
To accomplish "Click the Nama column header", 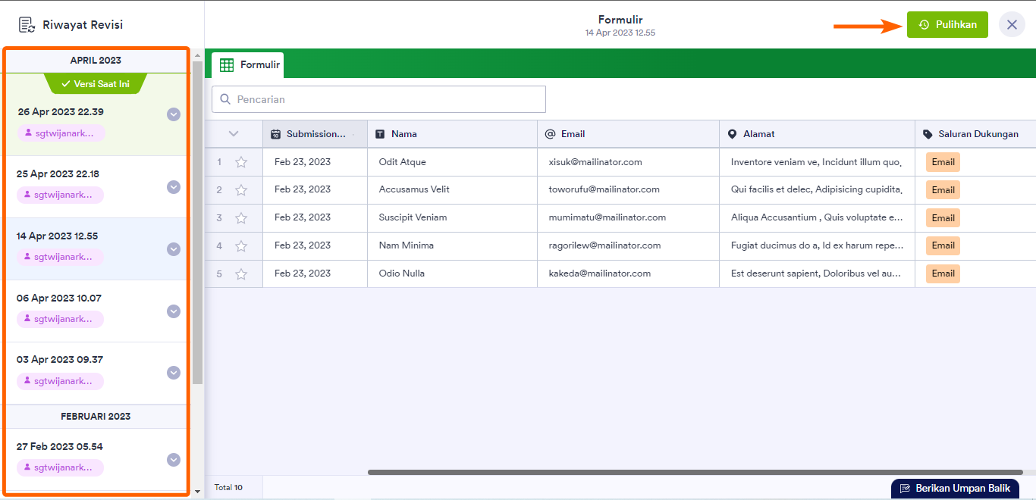I will (x=452, y=134).
